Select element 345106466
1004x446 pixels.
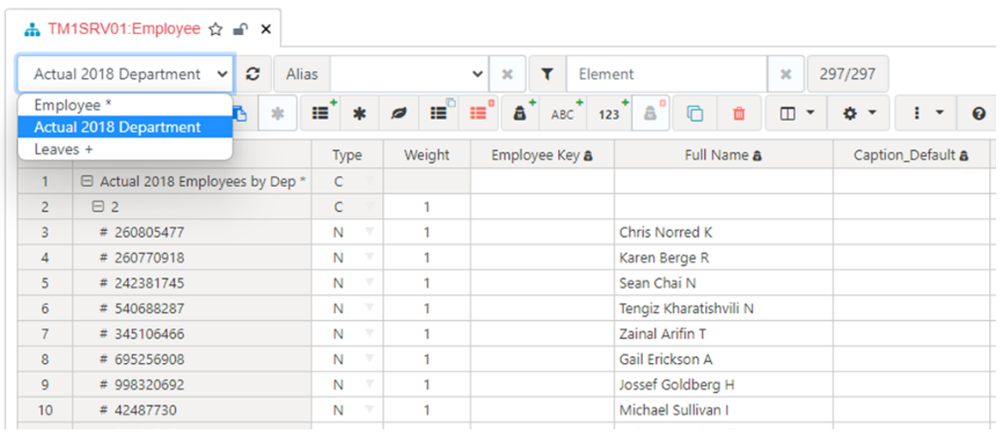pyautogui.click(x=150, y=334)
